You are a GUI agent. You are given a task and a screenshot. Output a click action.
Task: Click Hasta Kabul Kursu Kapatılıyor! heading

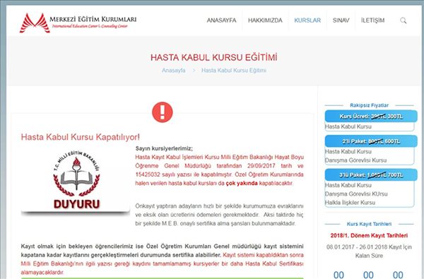(x=81, y=137)
